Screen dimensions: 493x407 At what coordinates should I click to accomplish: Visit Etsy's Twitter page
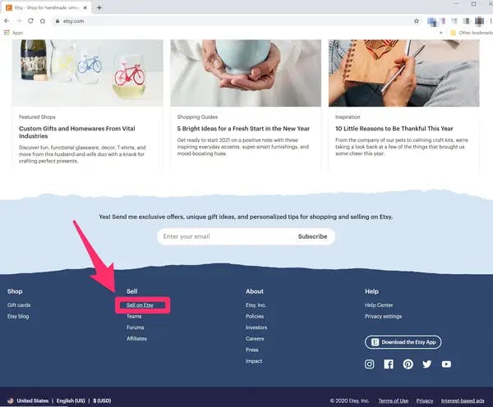(427, 364)
